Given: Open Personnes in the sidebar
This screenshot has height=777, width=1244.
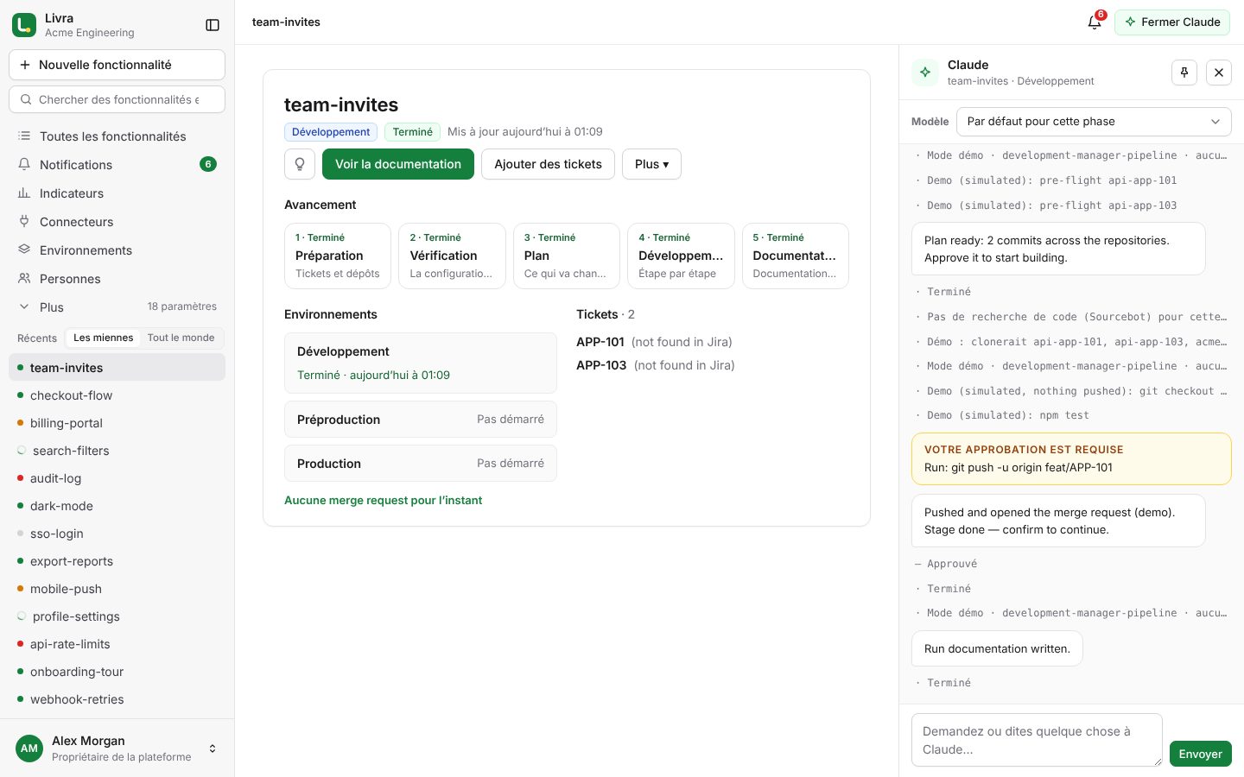Looking at the screenshot, I should pyautogui.click(x=117, y=279).
